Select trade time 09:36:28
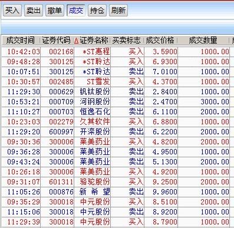The image size is (234, 228). [24, 152]
